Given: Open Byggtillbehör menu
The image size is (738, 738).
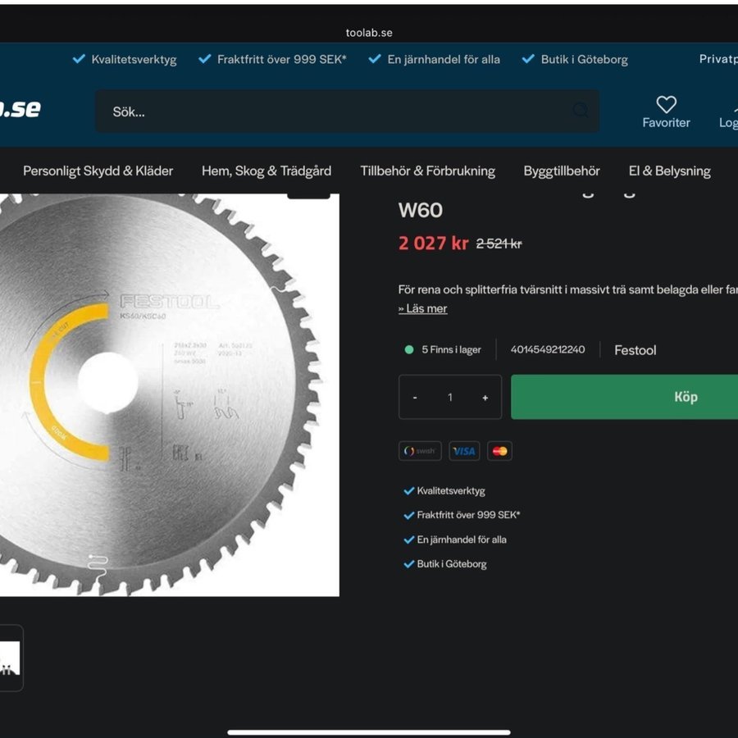Looking at the screenshot, I should coord(562,171).
